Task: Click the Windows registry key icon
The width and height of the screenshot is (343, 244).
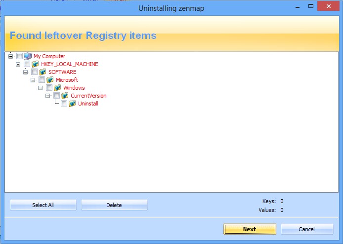Action: pyautogui.click(x=57, y=88)
